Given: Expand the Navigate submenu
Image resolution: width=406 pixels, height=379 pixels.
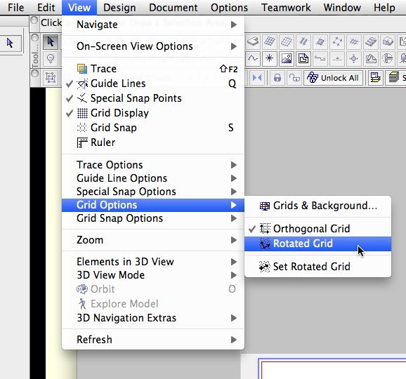Looking at the screenshot, I should [153, 25].
